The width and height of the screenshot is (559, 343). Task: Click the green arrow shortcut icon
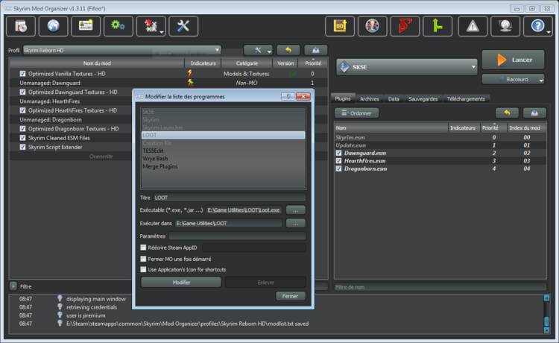tap(438, 26)
